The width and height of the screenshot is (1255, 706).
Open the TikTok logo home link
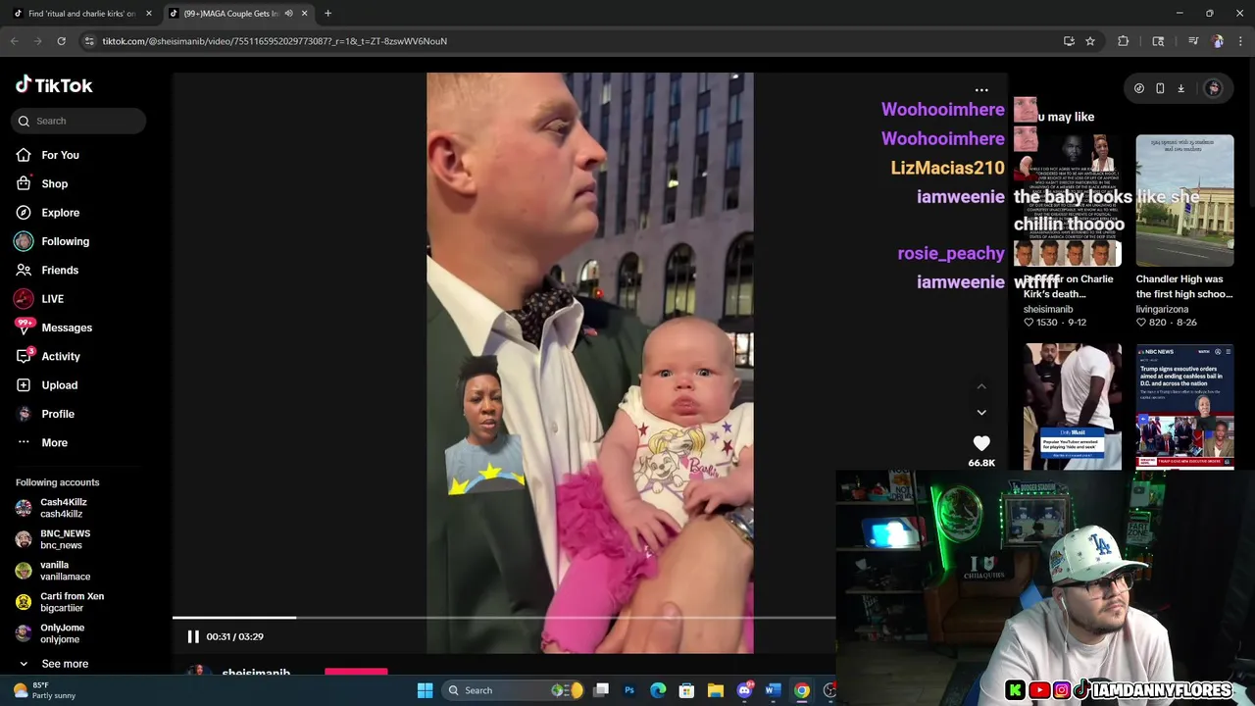pyautogui.click(x=54, y=85)
